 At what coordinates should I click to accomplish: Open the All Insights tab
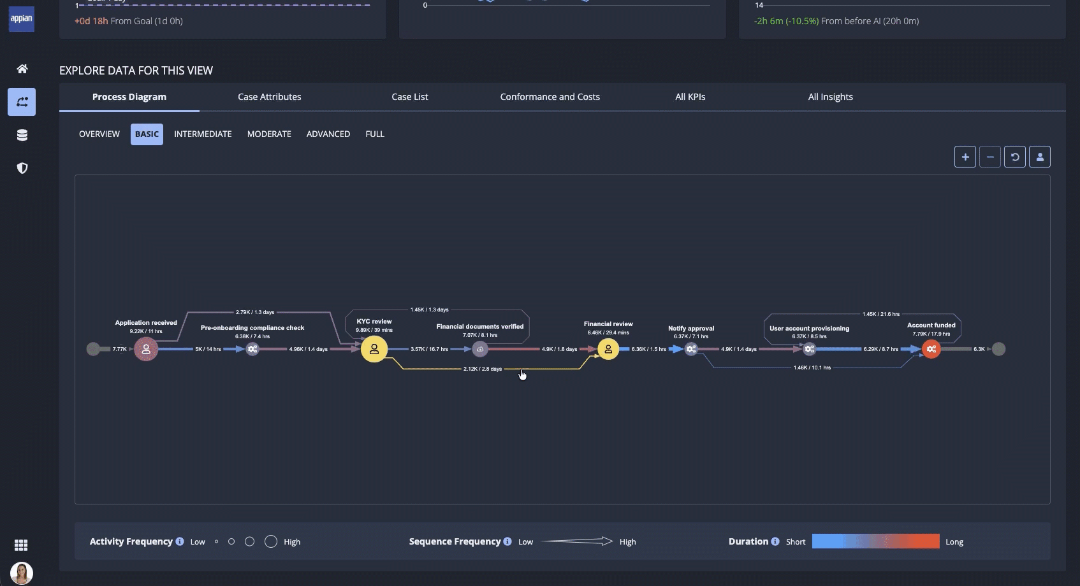(831, 97)
